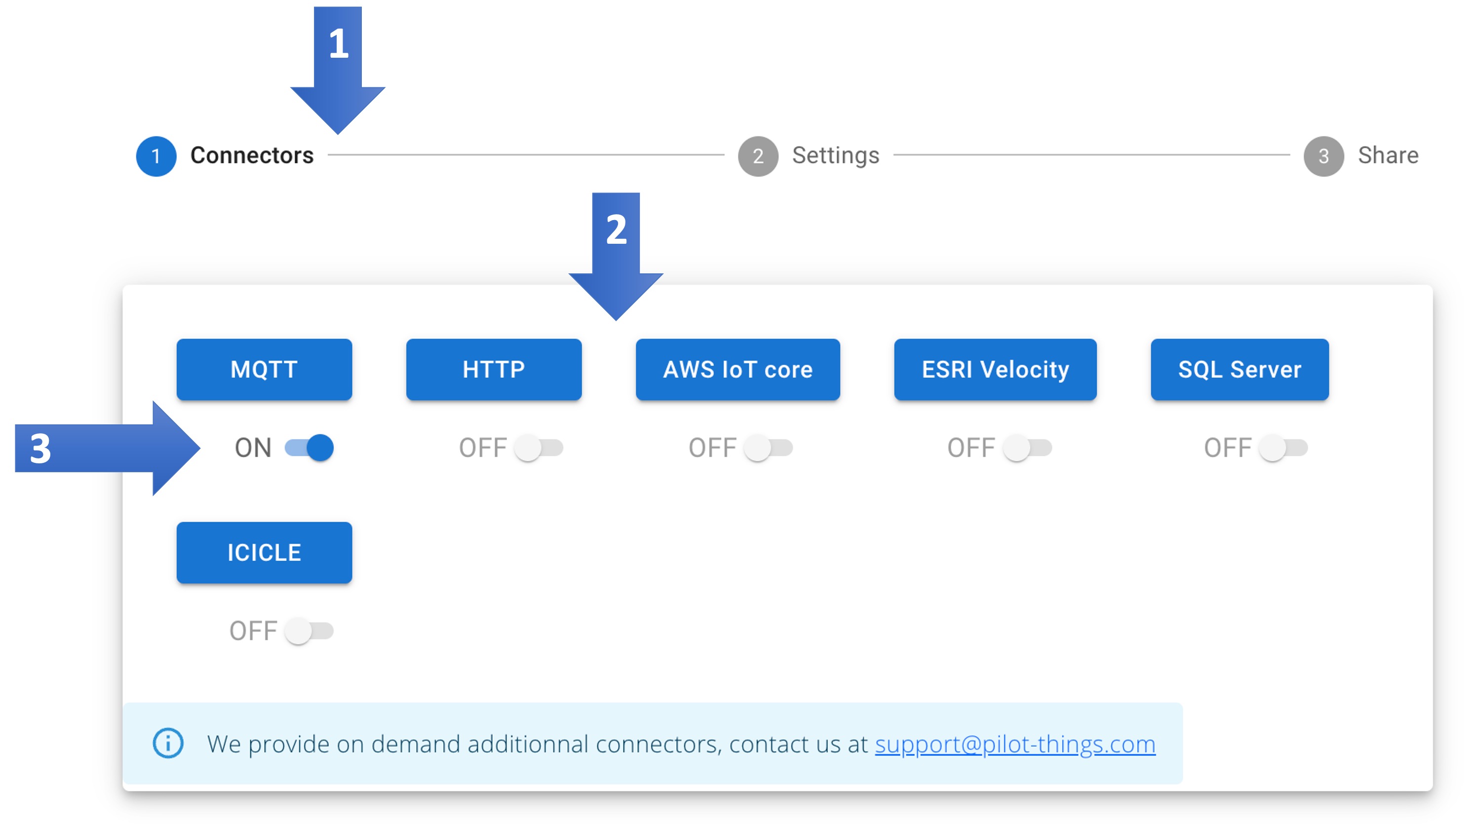Turn on the ICICLE toggle
Viewport: 1475px width, 830px height.
(x=309, y=631)
